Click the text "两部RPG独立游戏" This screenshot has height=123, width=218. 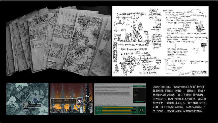[x=164, y=95]
